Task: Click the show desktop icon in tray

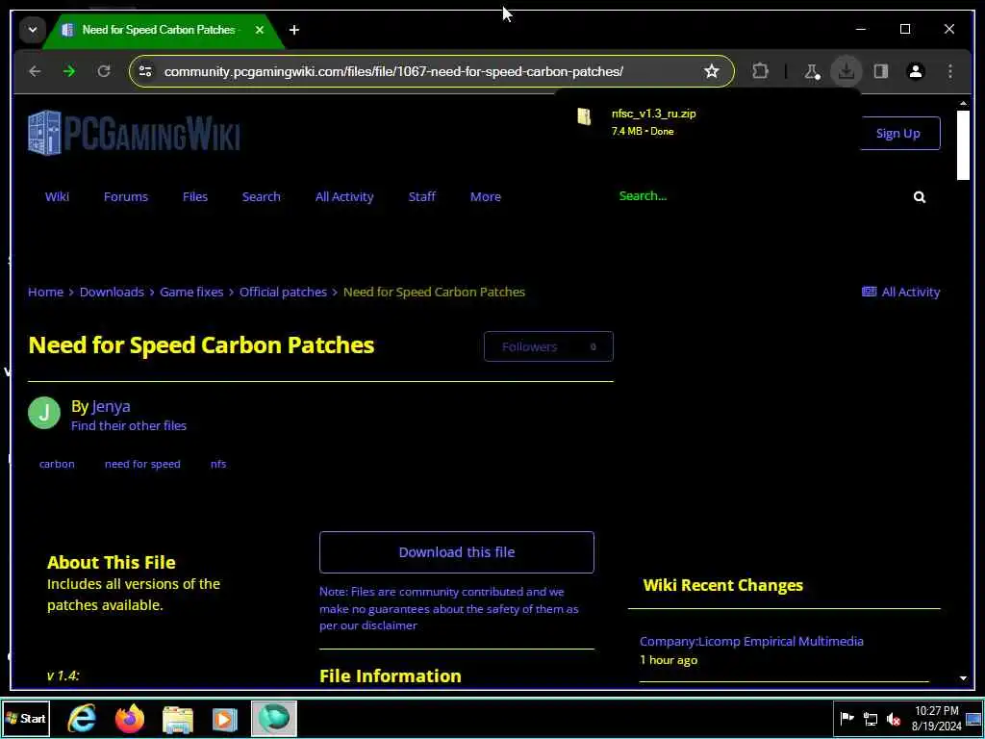Action: (x=973, y=719)
